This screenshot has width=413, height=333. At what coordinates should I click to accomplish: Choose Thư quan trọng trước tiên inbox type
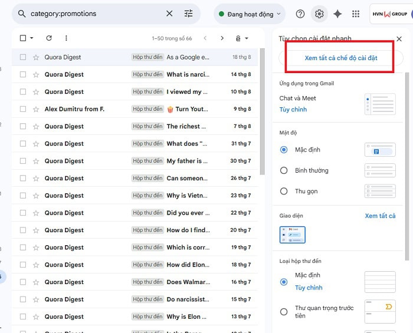coord(284,312)
